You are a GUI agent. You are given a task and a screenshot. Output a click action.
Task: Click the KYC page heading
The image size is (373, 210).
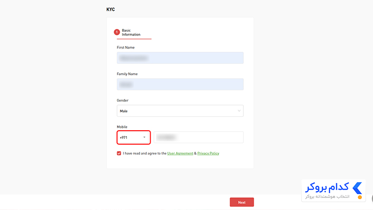111,9
